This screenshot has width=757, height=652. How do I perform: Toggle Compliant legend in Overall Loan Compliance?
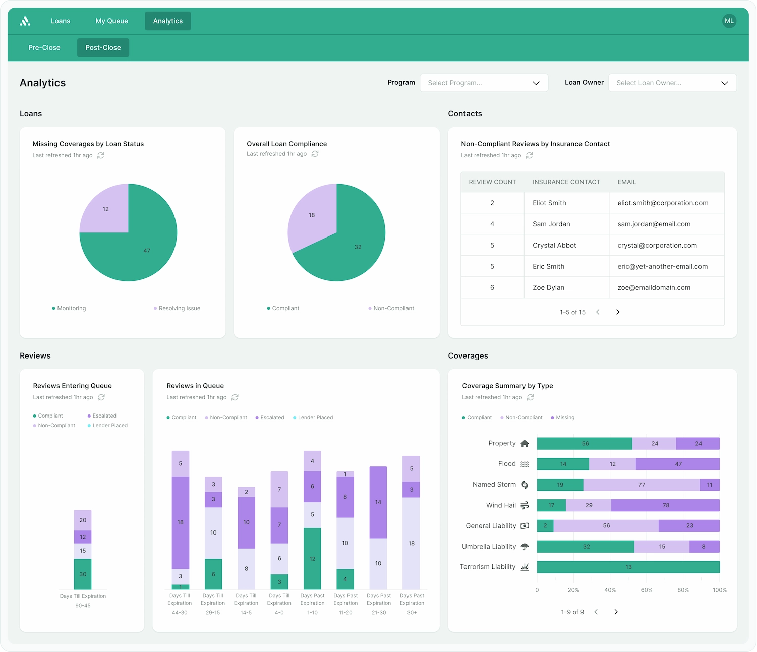point(283,308)
